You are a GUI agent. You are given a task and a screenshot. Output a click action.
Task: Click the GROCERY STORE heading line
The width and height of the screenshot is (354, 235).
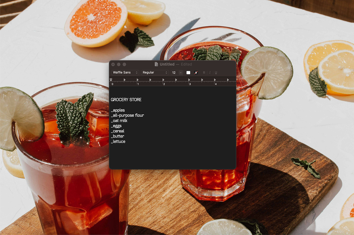point(126,100)
